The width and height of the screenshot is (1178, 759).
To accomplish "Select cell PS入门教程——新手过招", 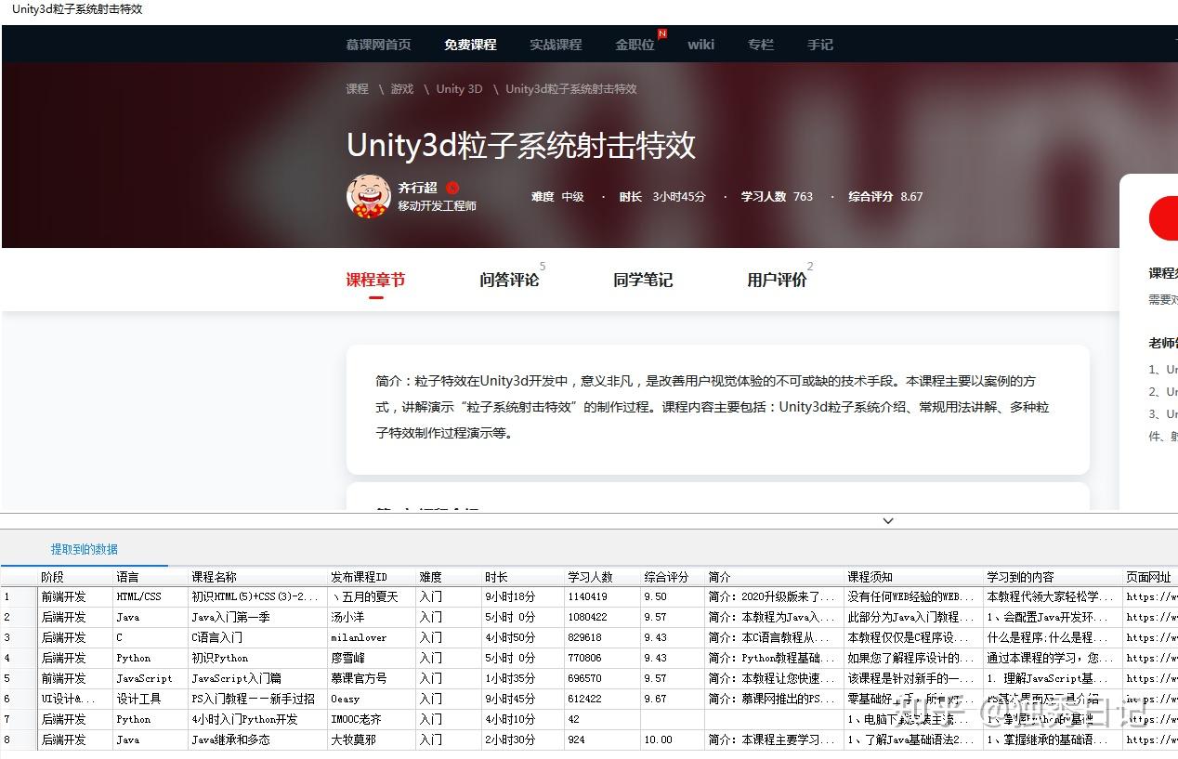I will point(257,699).
